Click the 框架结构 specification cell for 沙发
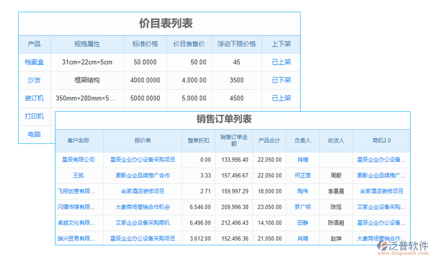 (87, 80)
